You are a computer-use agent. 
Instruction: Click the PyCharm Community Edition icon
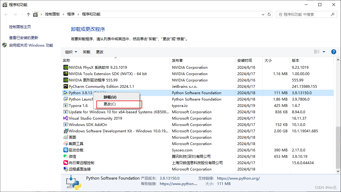coord(66,86)
